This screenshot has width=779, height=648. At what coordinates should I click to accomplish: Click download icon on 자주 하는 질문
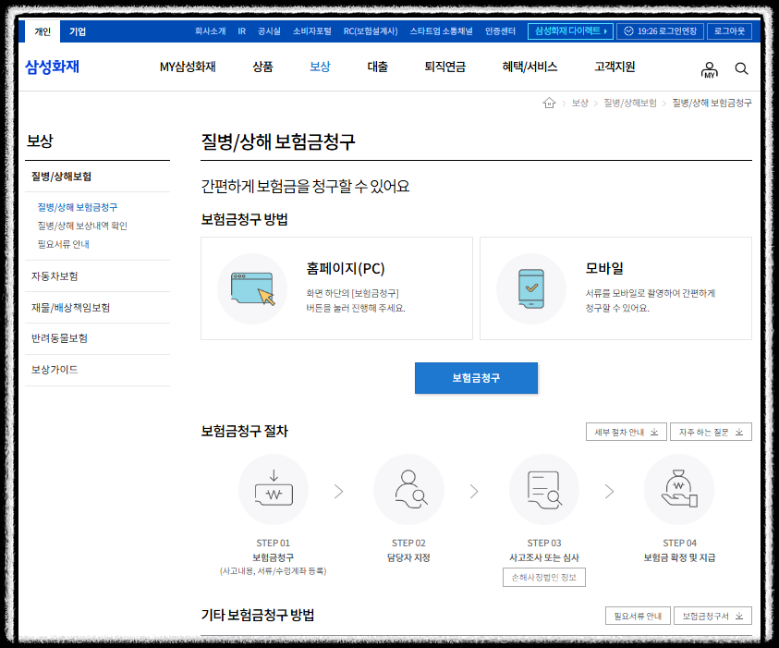tap(739, 432)
